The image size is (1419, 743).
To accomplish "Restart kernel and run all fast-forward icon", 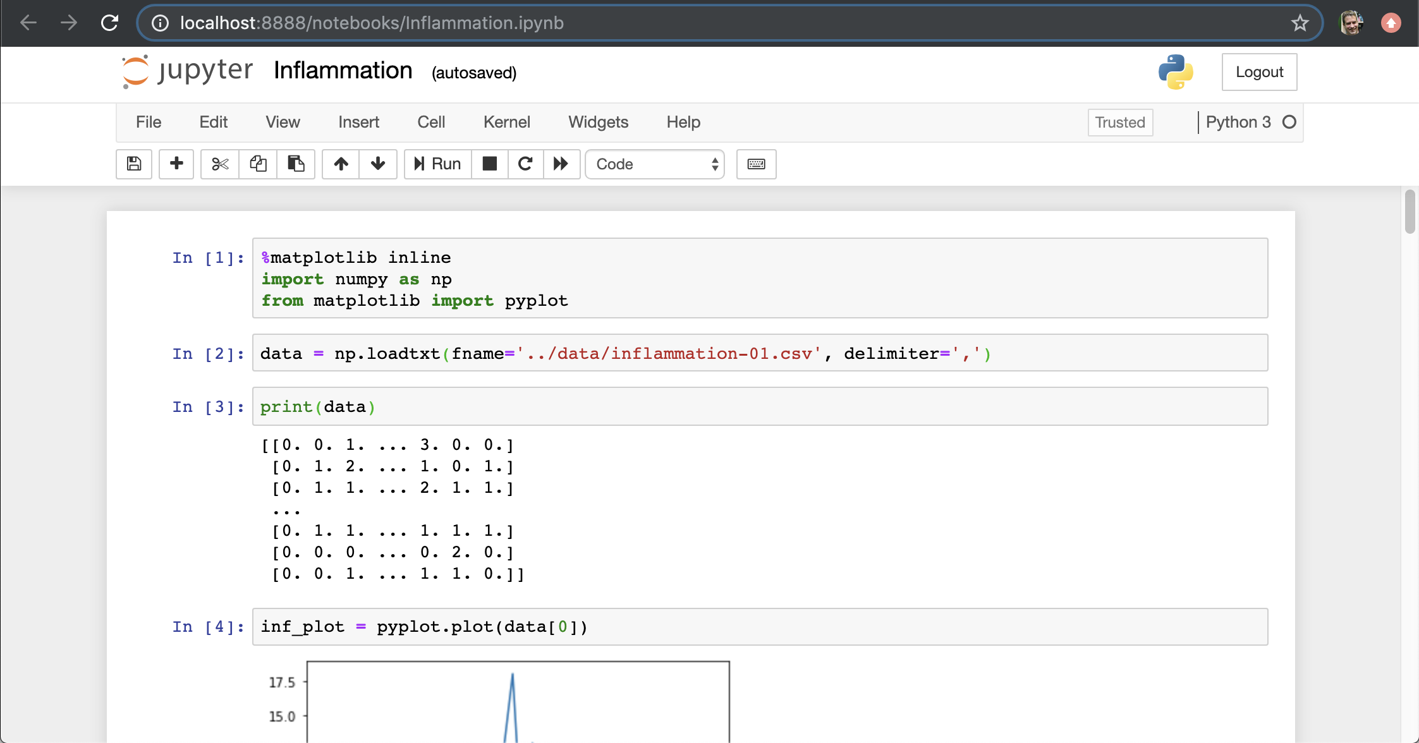I will click(561, 164).
